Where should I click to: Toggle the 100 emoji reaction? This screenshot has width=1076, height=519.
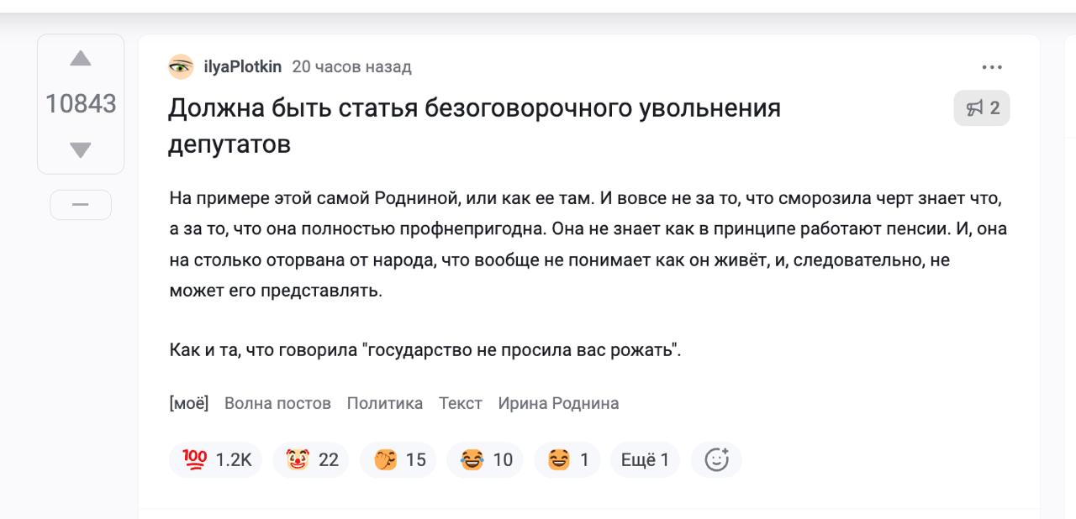[216, 460]
